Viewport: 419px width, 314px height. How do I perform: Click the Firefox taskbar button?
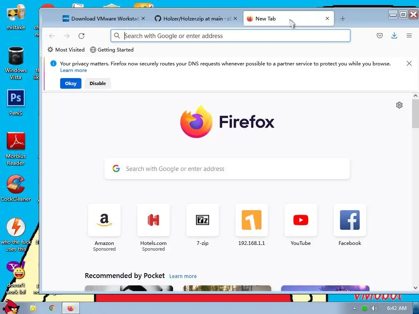(70, 308)
